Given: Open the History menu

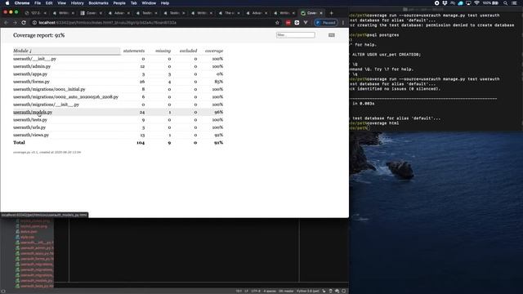Looking at the screenshot, I should coord(77,3).
